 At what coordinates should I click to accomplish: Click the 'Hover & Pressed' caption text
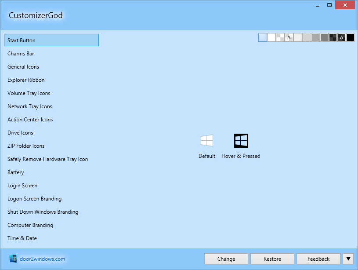(241, 156)
